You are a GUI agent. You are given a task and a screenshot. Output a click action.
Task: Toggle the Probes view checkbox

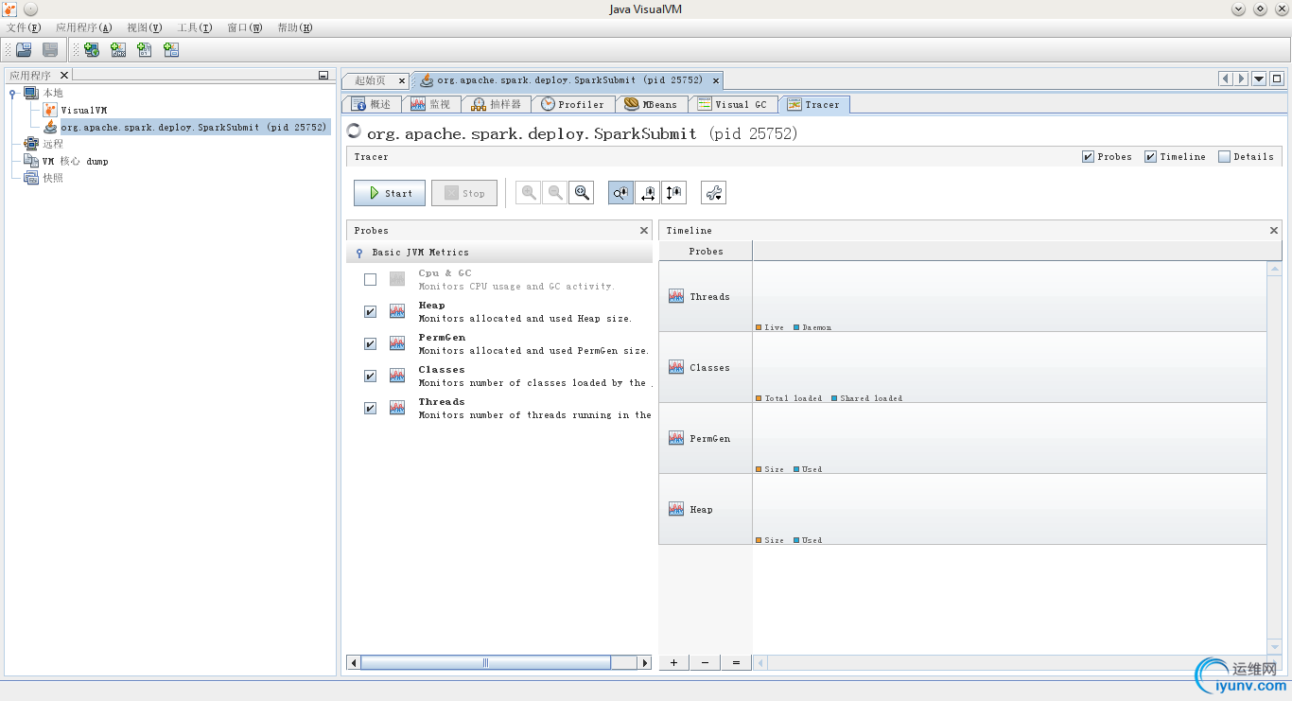pyautogui.click(x=1088, y=157)
